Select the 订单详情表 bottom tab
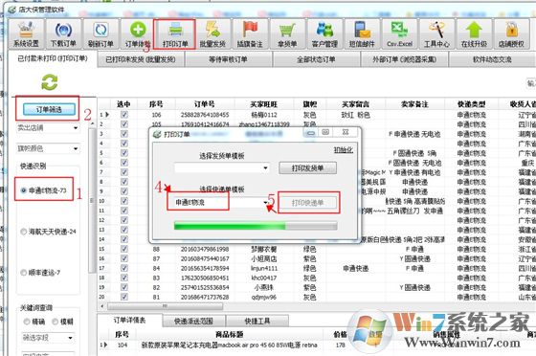Image resolution: width=536 pixels, height=356 pixels. (x=129, y=321)
